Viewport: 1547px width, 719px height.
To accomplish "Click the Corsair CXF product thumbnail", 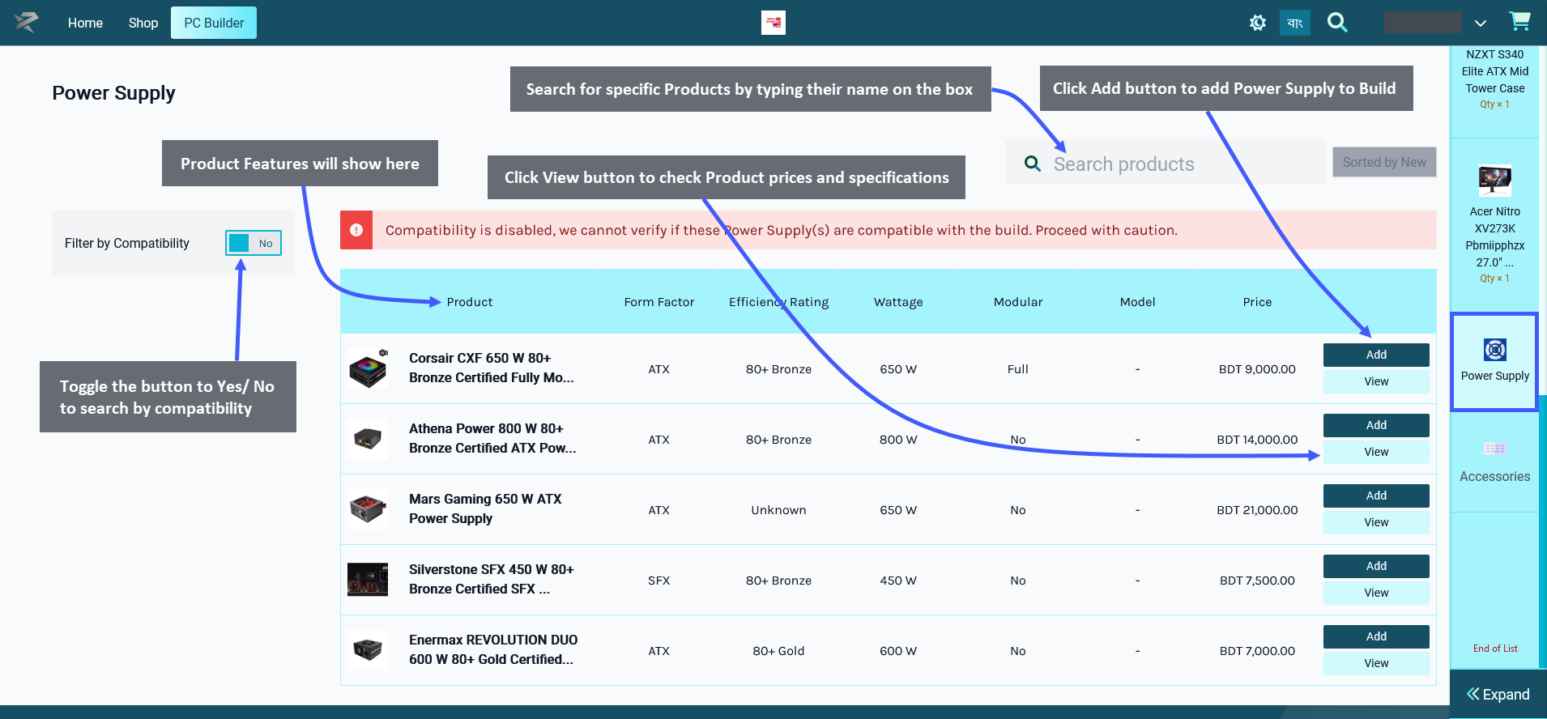I will click(368, 368).
